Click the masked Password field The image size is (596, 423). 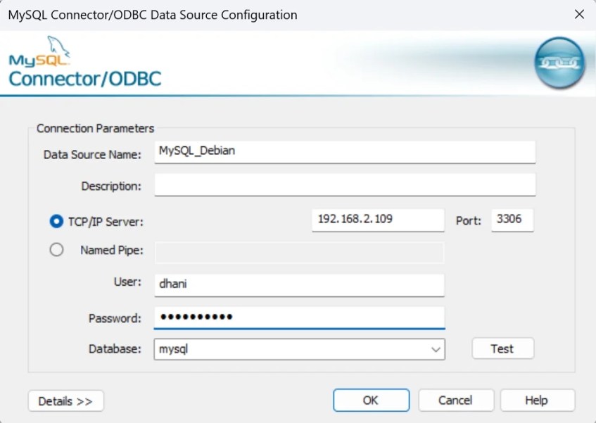pos(299,317)
